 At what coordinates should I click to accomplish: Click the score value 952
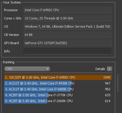click(108, 89)
